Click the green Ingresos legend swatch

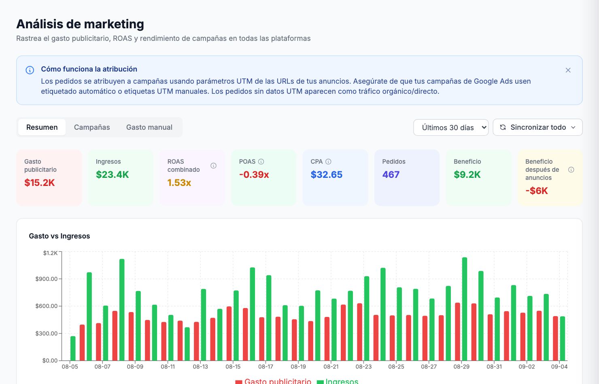(x=320, y=382)
